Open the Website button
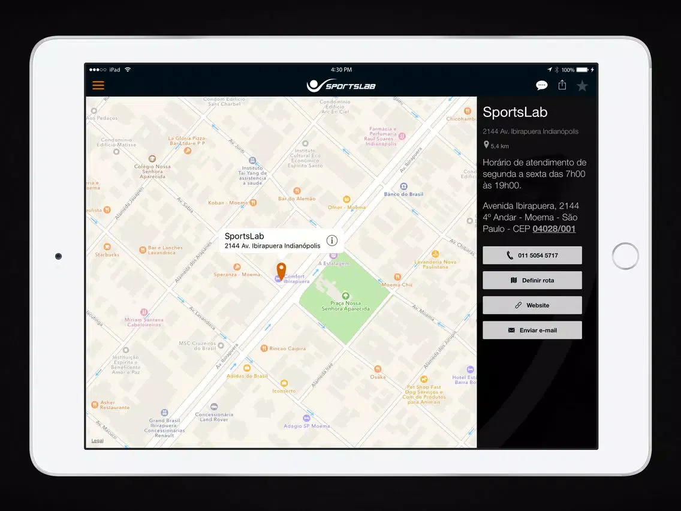Screen dimensions: 681x511 pyautogui.click(x=532, y=305)
